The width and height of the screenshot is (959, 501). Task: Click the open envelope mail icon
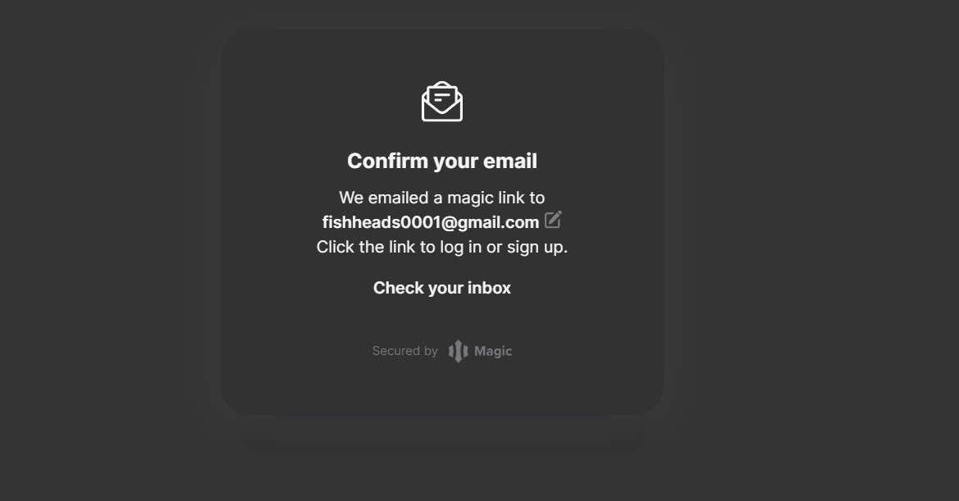click(x=442, y=102)
